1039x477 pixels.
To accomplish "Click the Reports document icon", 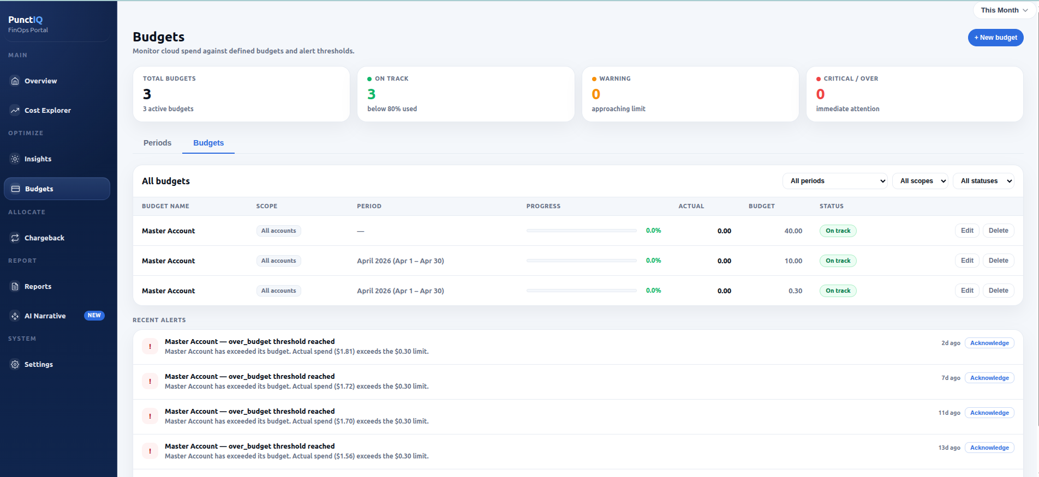I will (x=15, y=286).
